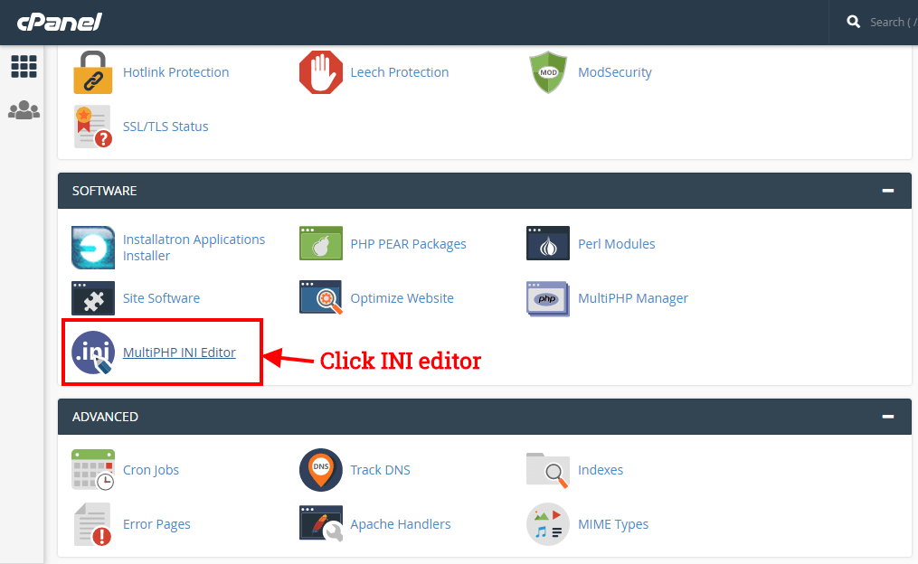Click the Indexes folder icon
Image resolution: width=918 pixels, height=564 pixels.
coord(548,470)
